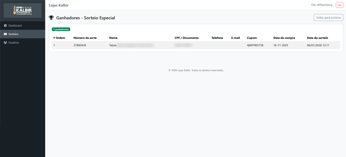Click the Sair logout button
The height and width of the screenshot is (157, 346).
339,5
